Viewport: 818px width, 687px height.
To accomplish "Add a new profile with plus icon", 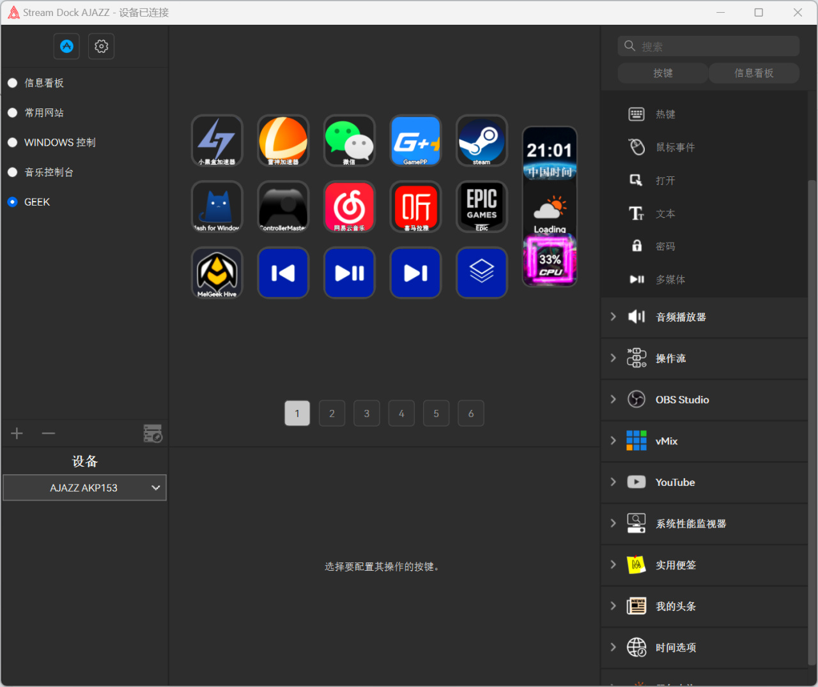I will (x=17, y=434).
